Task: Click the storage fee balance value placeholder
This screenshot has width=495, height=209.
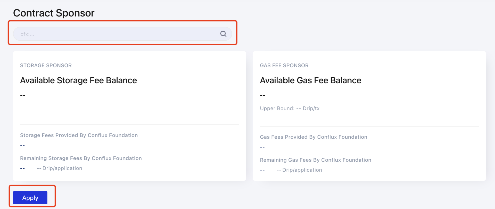Action: pyautogui.click(x=23, y=95)
